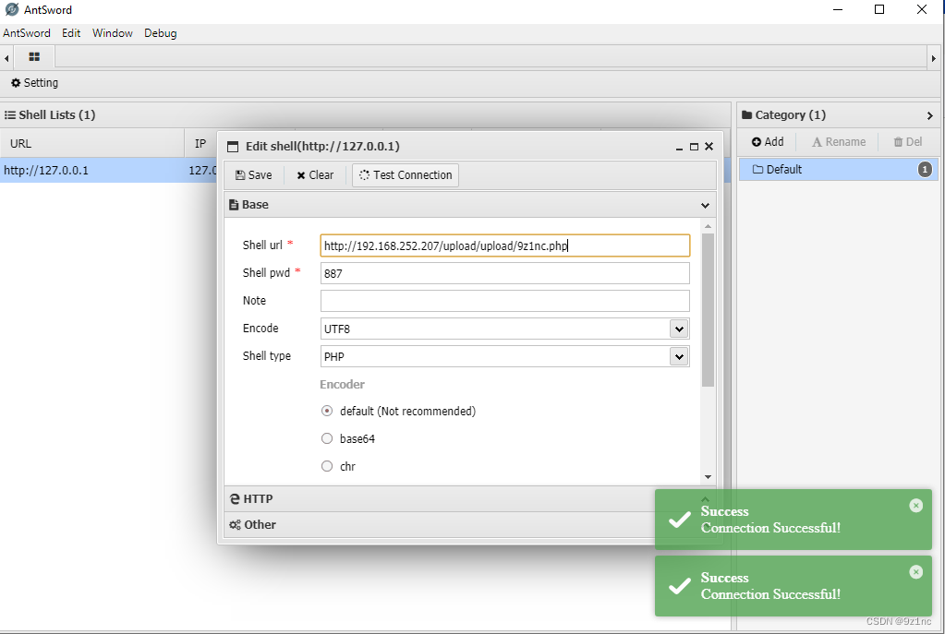The image size is (945, 634).
Task: Minimize the Edit shell dialog
Action: [x=679, y=147]
